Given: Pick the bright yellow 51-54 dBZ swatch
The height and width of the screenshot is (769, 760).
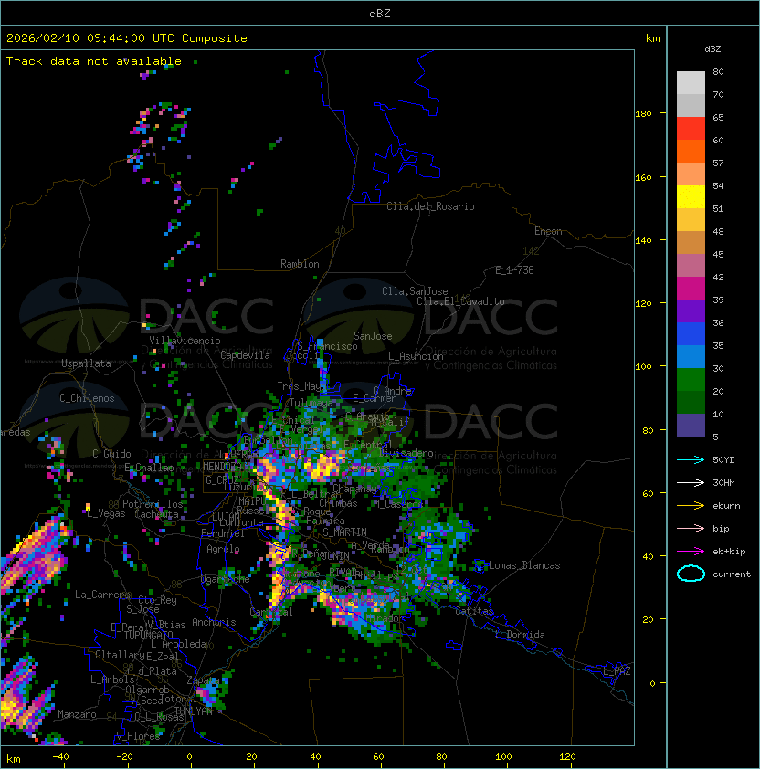Looking at the screenshot, I should (691, 197).
